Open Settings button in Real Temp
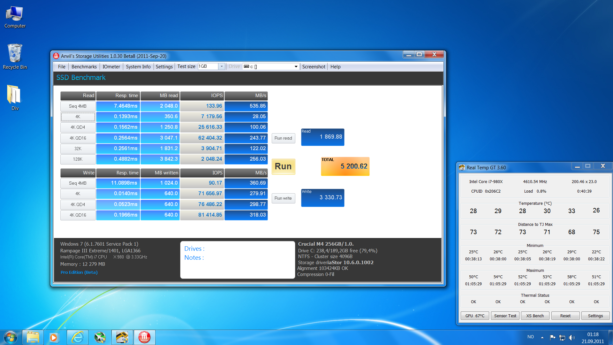The image size is (613, 345). [x=595, y=316]
